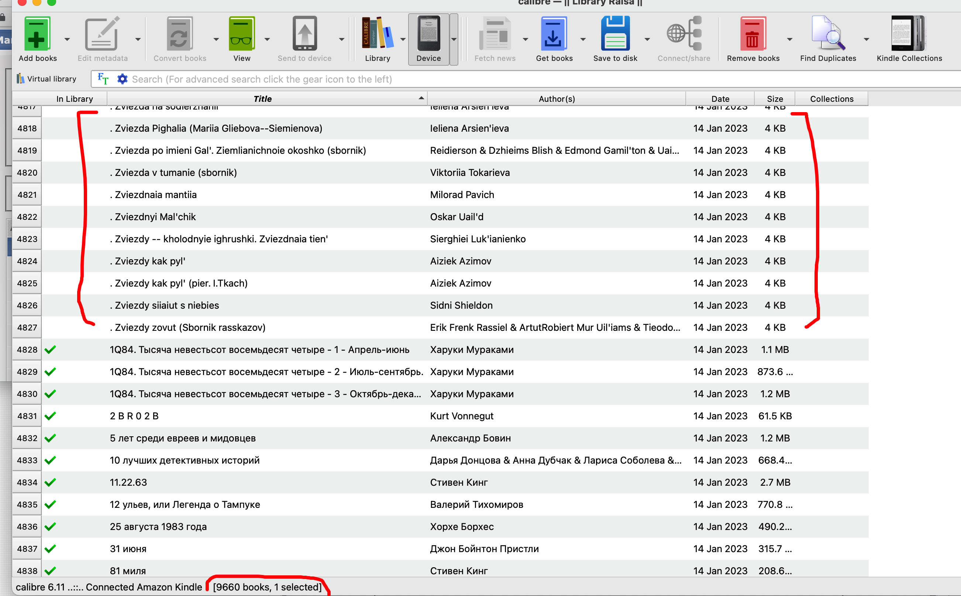Open advanced search gear icon
The image size is (961, 596).
(123, 79)
